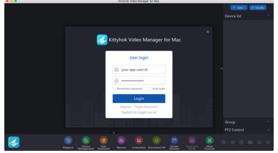Open User Parameter settings
278x153 pixels.
coord(104,141)
